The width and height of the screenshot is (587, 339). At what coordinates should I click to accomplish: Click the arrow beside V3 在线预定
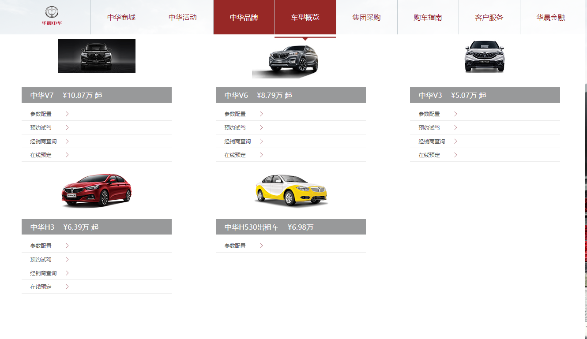click(455, 155)
